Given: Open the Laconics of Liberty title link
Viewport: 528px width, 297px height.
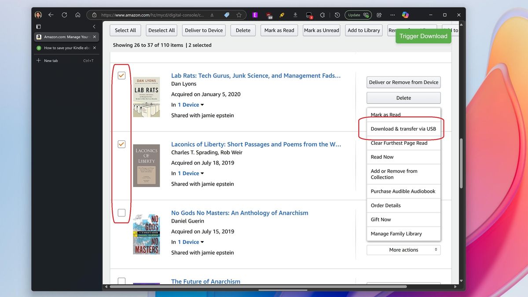Looking at the screenshot, I should tap(256, 144).
